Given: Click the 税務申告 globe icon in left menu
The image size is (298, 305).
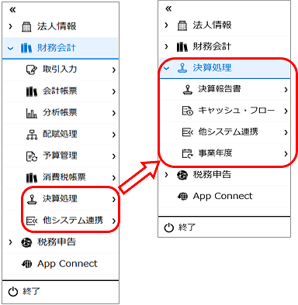Looking at the screenshot, I should point(26,242).
